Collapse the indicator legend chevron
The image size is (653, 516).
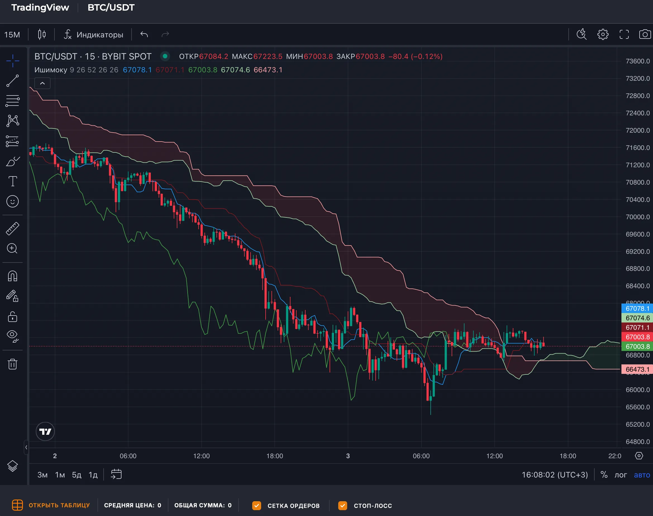43,83
